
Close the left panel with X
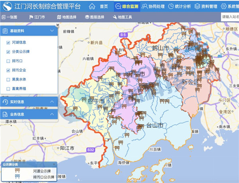58,25
